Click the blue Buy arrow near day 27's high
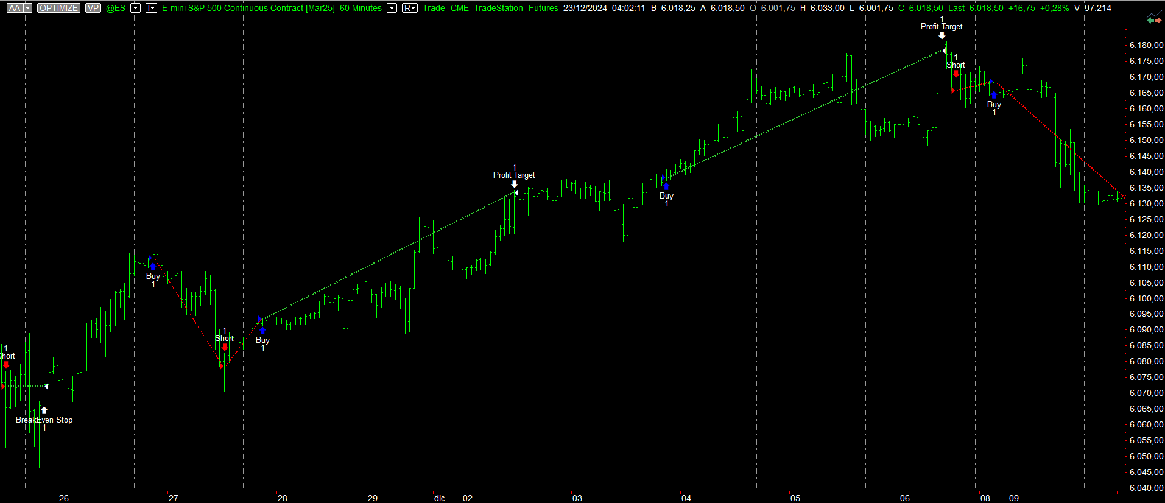The image size is (1165, 503). click(x=153, y=267)
